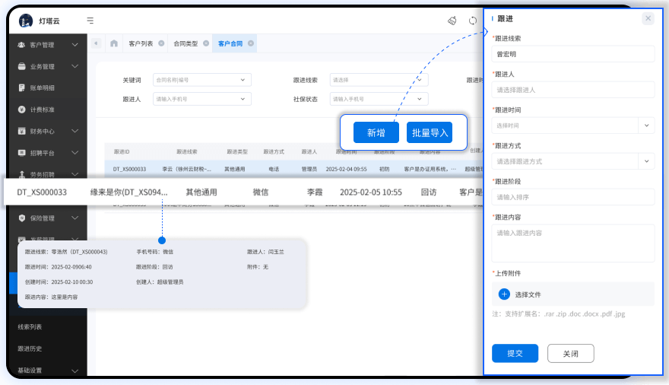Viewport: 669px width, 385px height.
Task: Close the 跟进 side panel
Action: coord(648,18)
